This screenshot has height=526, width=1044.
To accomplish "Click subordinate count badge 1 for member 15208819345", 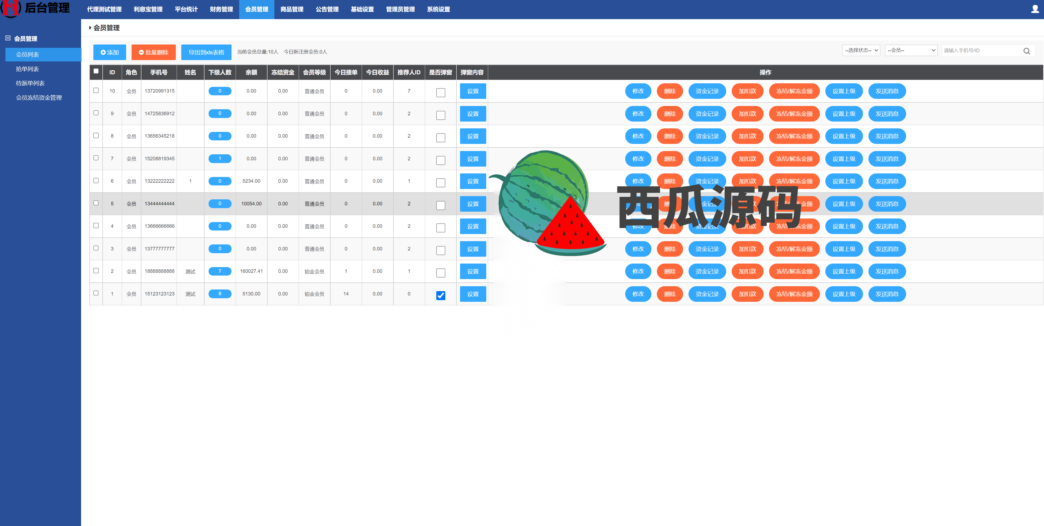I will (220, 159).
